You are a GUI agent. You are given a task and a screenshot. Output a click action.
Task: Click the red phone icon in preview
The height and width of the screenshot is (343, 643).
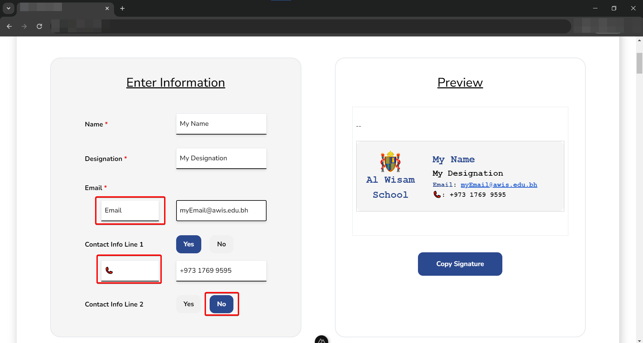(x=437, y=194)
